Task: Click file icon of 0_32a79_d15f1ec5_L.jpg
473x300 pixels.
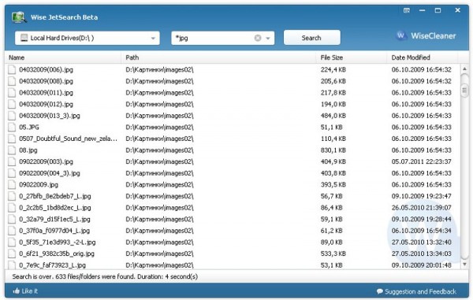Action: 12,219
